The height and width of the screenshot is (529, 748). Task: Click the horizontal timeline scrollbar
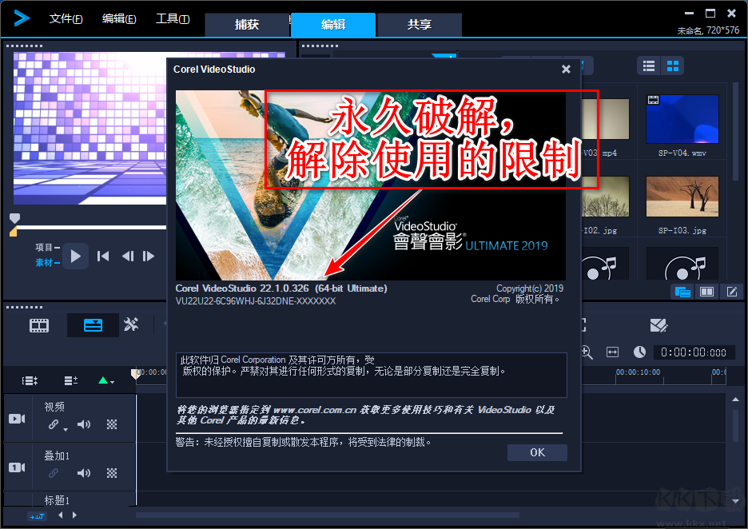328,515
